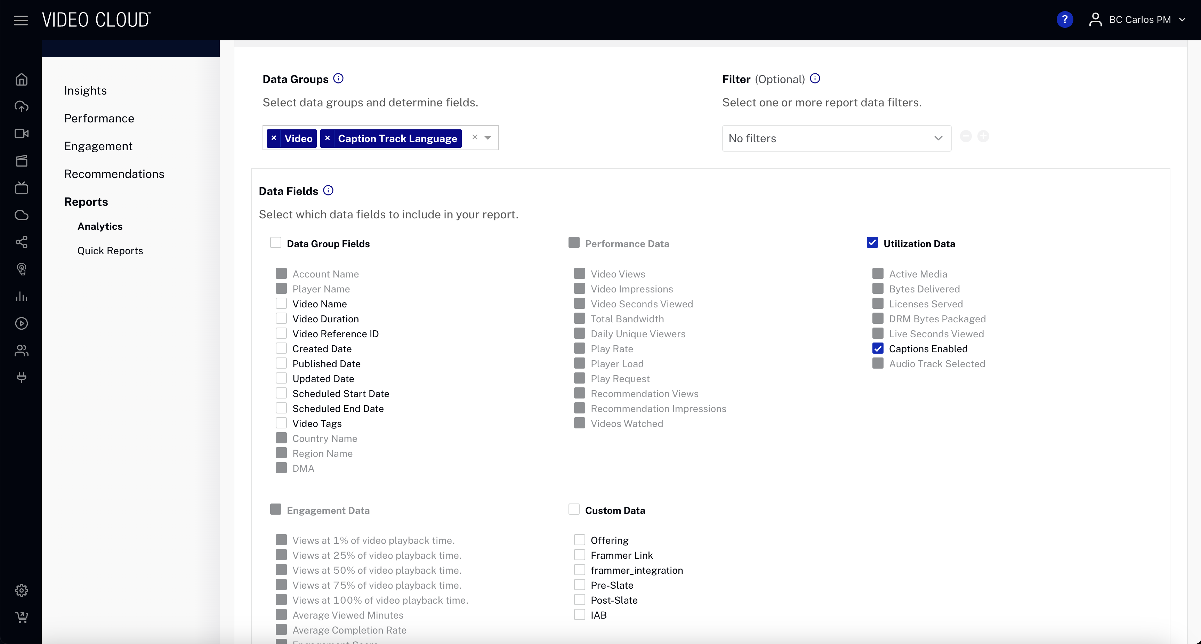This screenshot has height=644, width=1201.
Task: Click the clapperboard Productions icon
Action: click(22, 161)
